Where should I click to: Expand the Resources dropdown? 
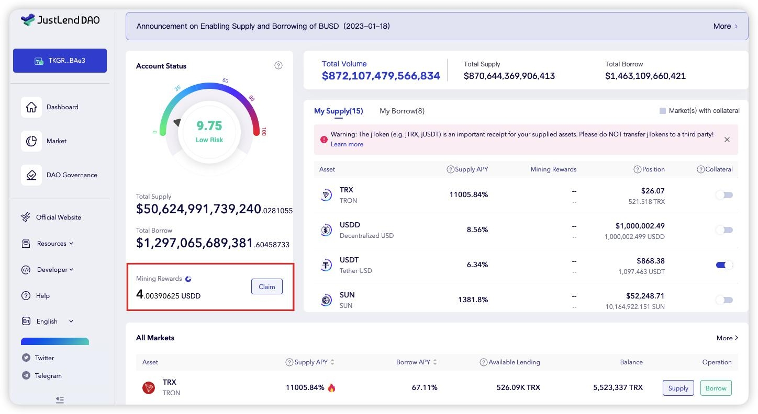coord(55,244)
